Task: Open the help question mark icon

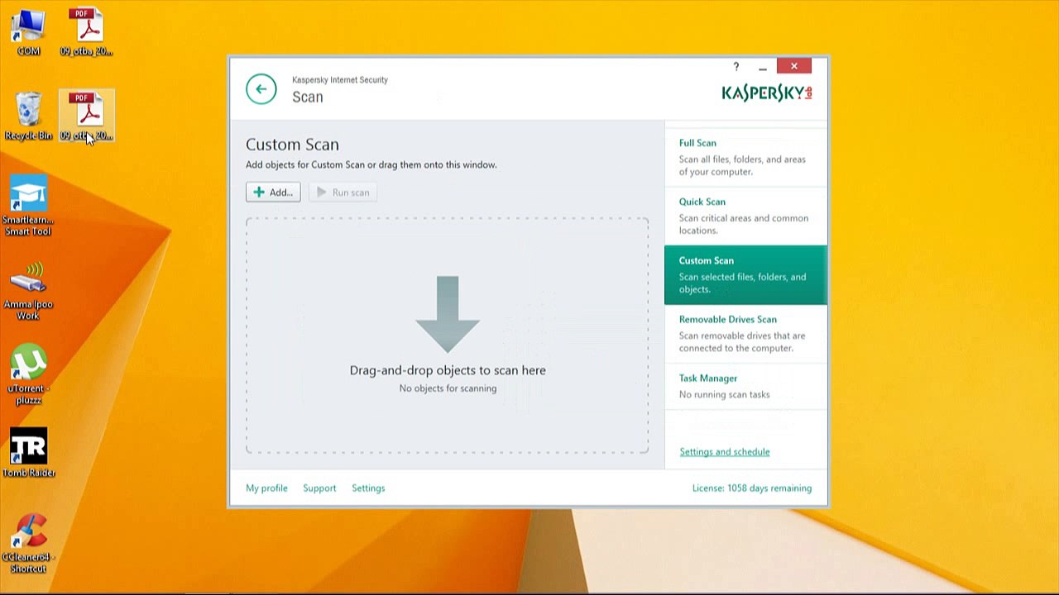Action: click(736, 67)
